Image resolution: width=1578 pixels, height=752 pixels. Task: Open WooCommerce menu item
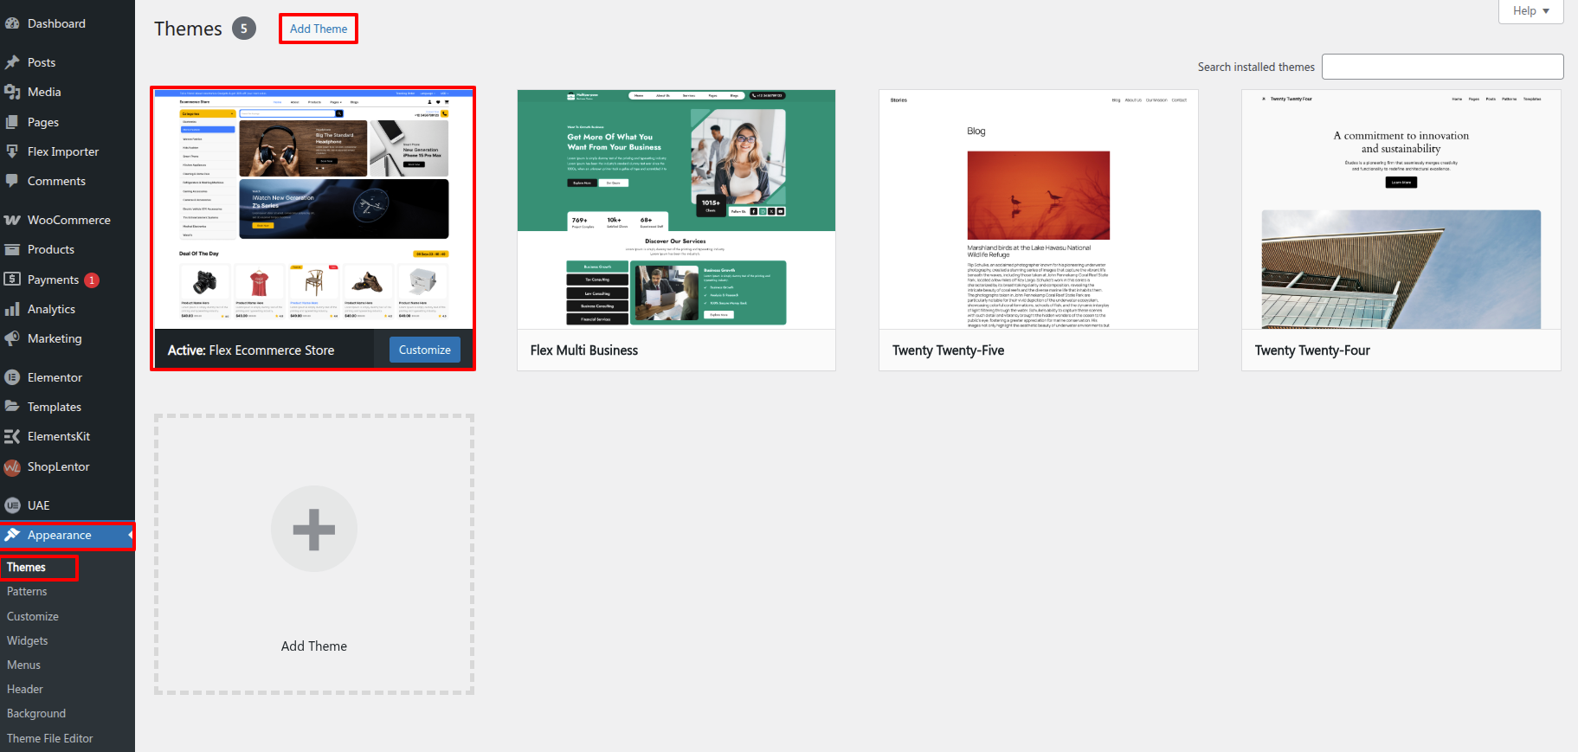click(x=69, y=220)
